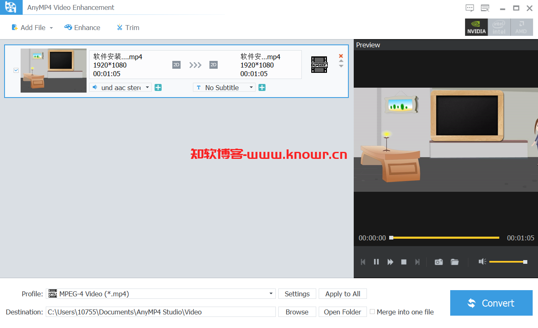Select AMD acceleration badge
The height and width of the screenshot is (328, 538).
click(x=522, y=27)
